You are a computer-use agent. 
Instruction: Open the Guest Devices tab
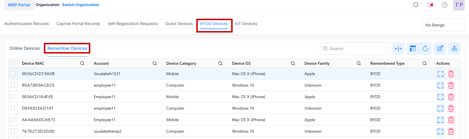coord(179,24)
